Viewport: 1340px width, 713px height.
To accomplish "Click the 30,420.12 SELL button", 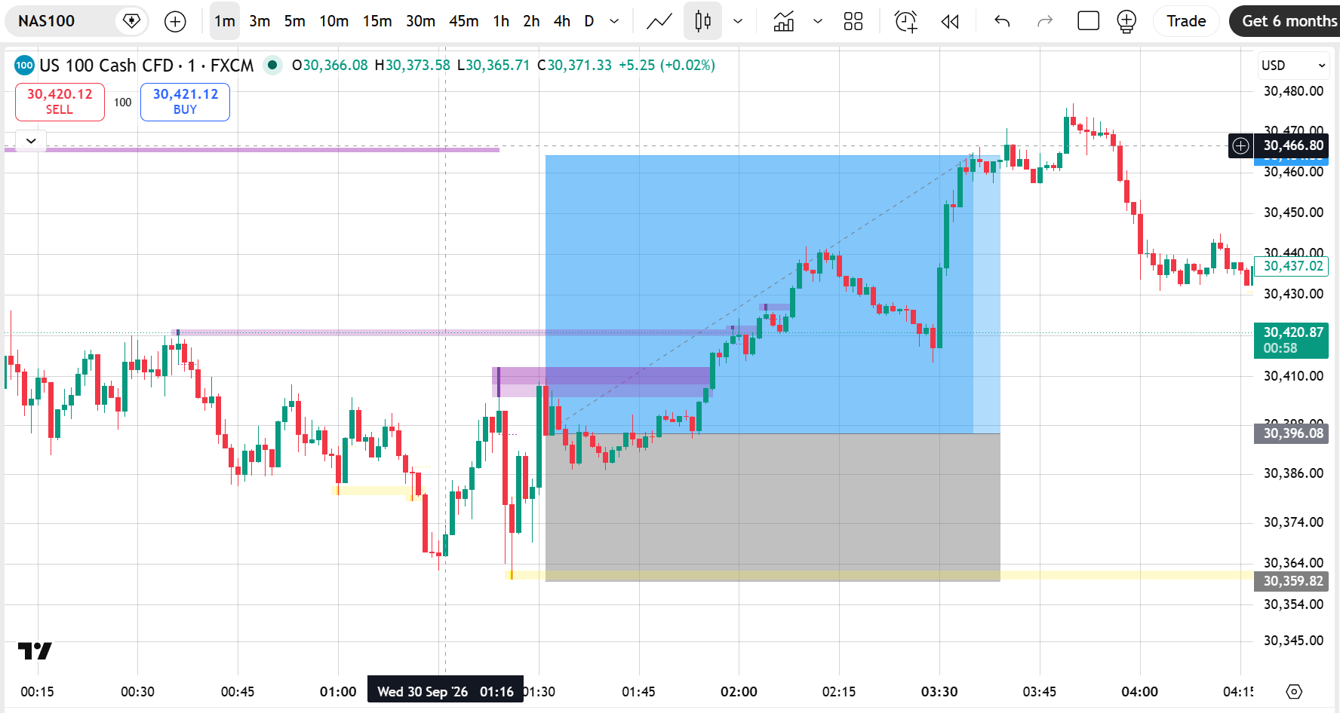I will click(60, 102).
